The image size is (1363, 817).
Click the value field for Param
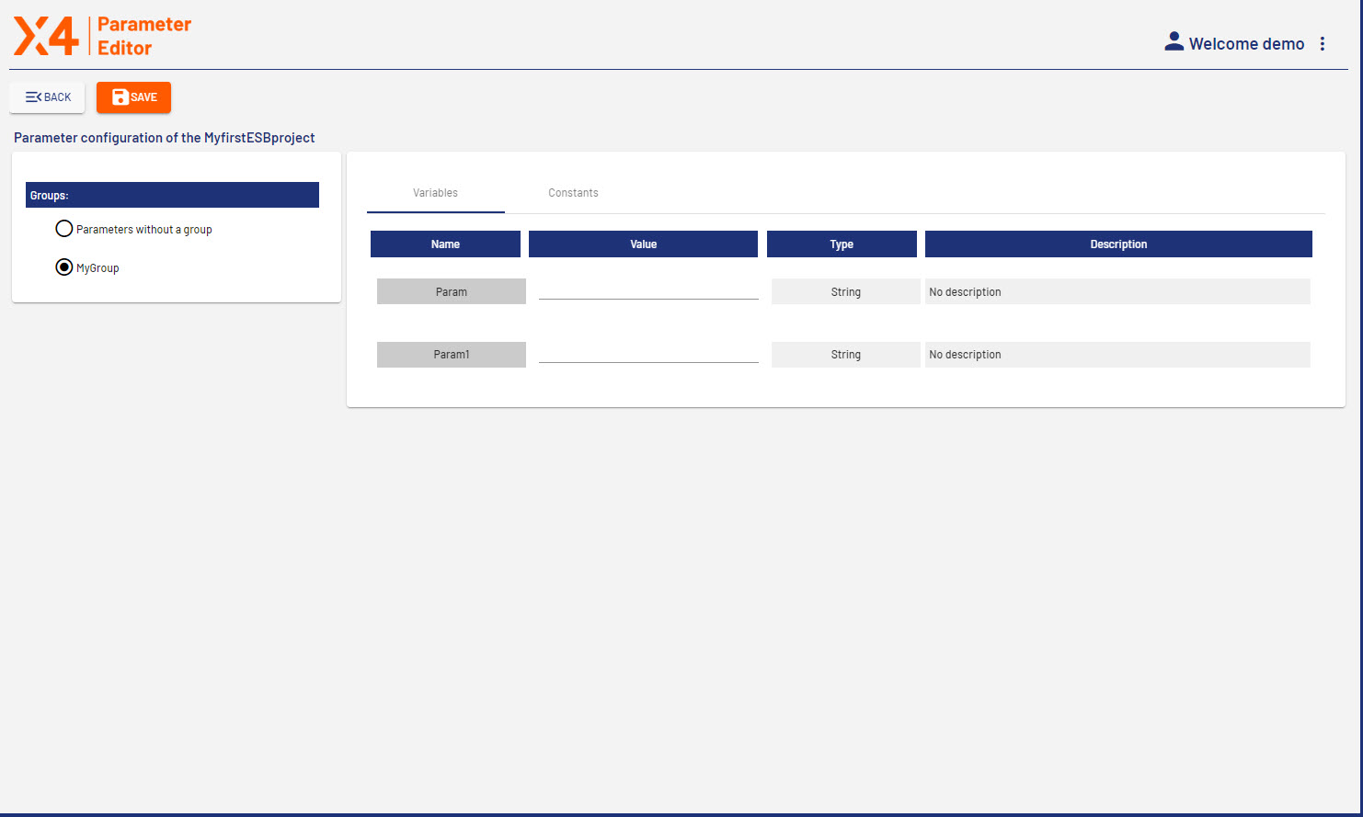pyautogui.click(x=648, y=289)
